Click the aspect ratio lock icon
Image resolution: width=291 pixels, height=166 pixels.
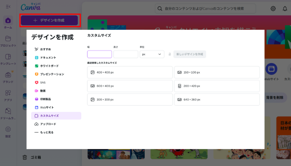tap(170, 54)
